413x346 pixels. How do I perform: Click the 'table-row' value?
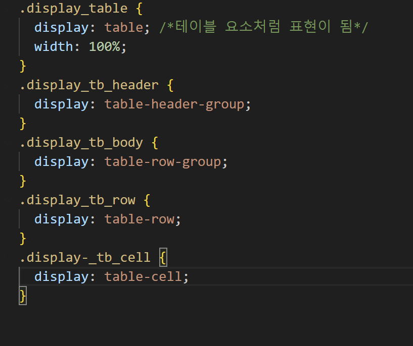pyautogui.click(x=140, y=219)
